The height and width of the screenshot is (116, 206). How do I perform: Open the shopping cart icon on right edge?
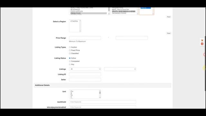click(x=202, y=40)
